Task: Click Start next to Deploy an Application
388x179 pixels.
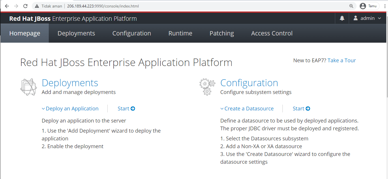Action: click(x=126, y=109)
